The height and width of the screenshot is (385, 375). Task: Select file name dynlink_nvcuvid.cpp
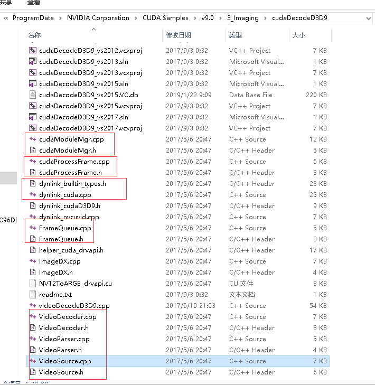pyautogui.click(x=69, y=217)
